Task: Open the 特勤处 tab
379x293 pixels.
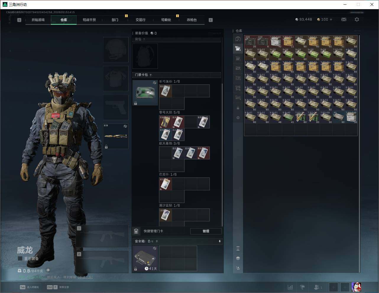Action: pyautogui.click(x=166, y=20)
